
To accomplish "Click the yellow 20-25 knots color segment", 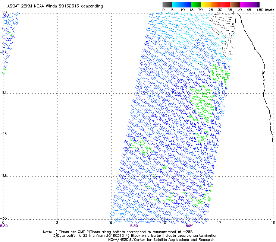I will (x=206, y=4).
